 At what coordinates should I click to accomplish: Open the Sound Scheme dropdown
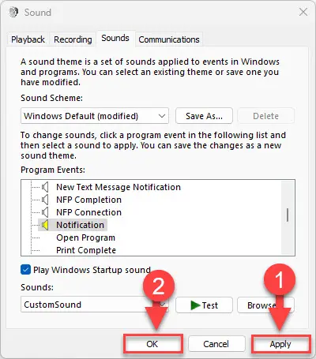(95, 116)
